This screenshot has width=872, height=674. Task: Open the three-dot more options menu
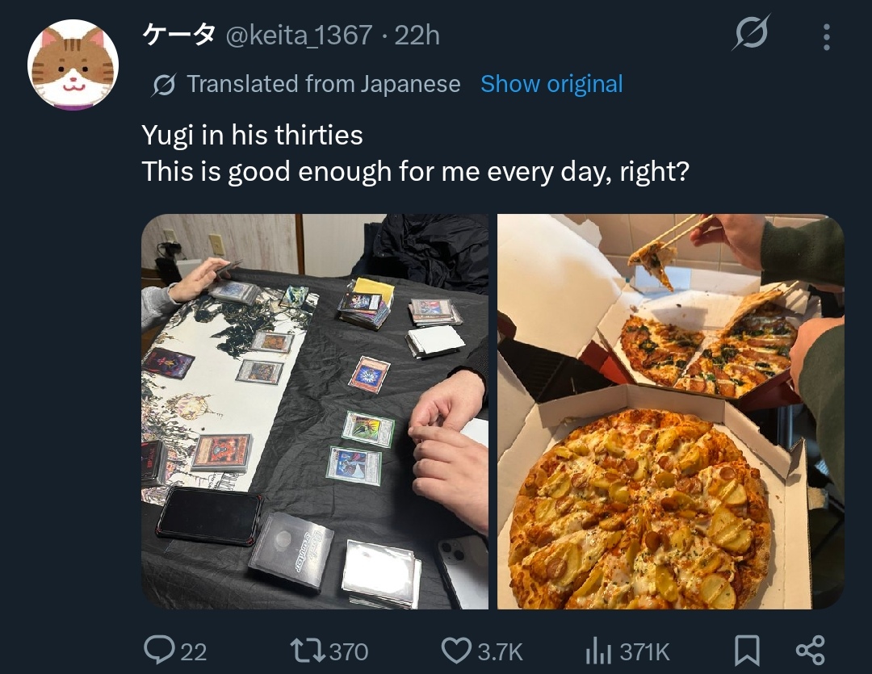click(x=827, y=37)
